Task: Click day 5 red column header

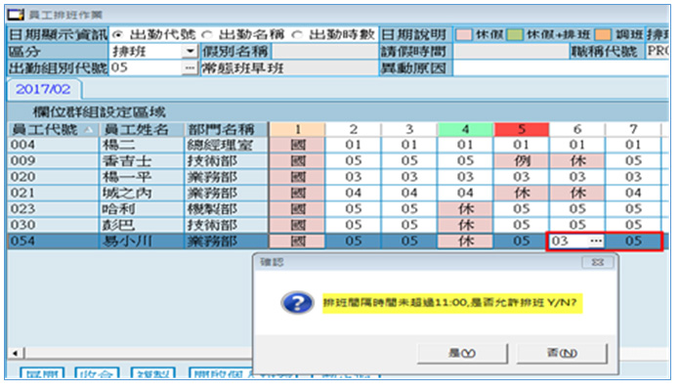Action: [x=522, y=129]
